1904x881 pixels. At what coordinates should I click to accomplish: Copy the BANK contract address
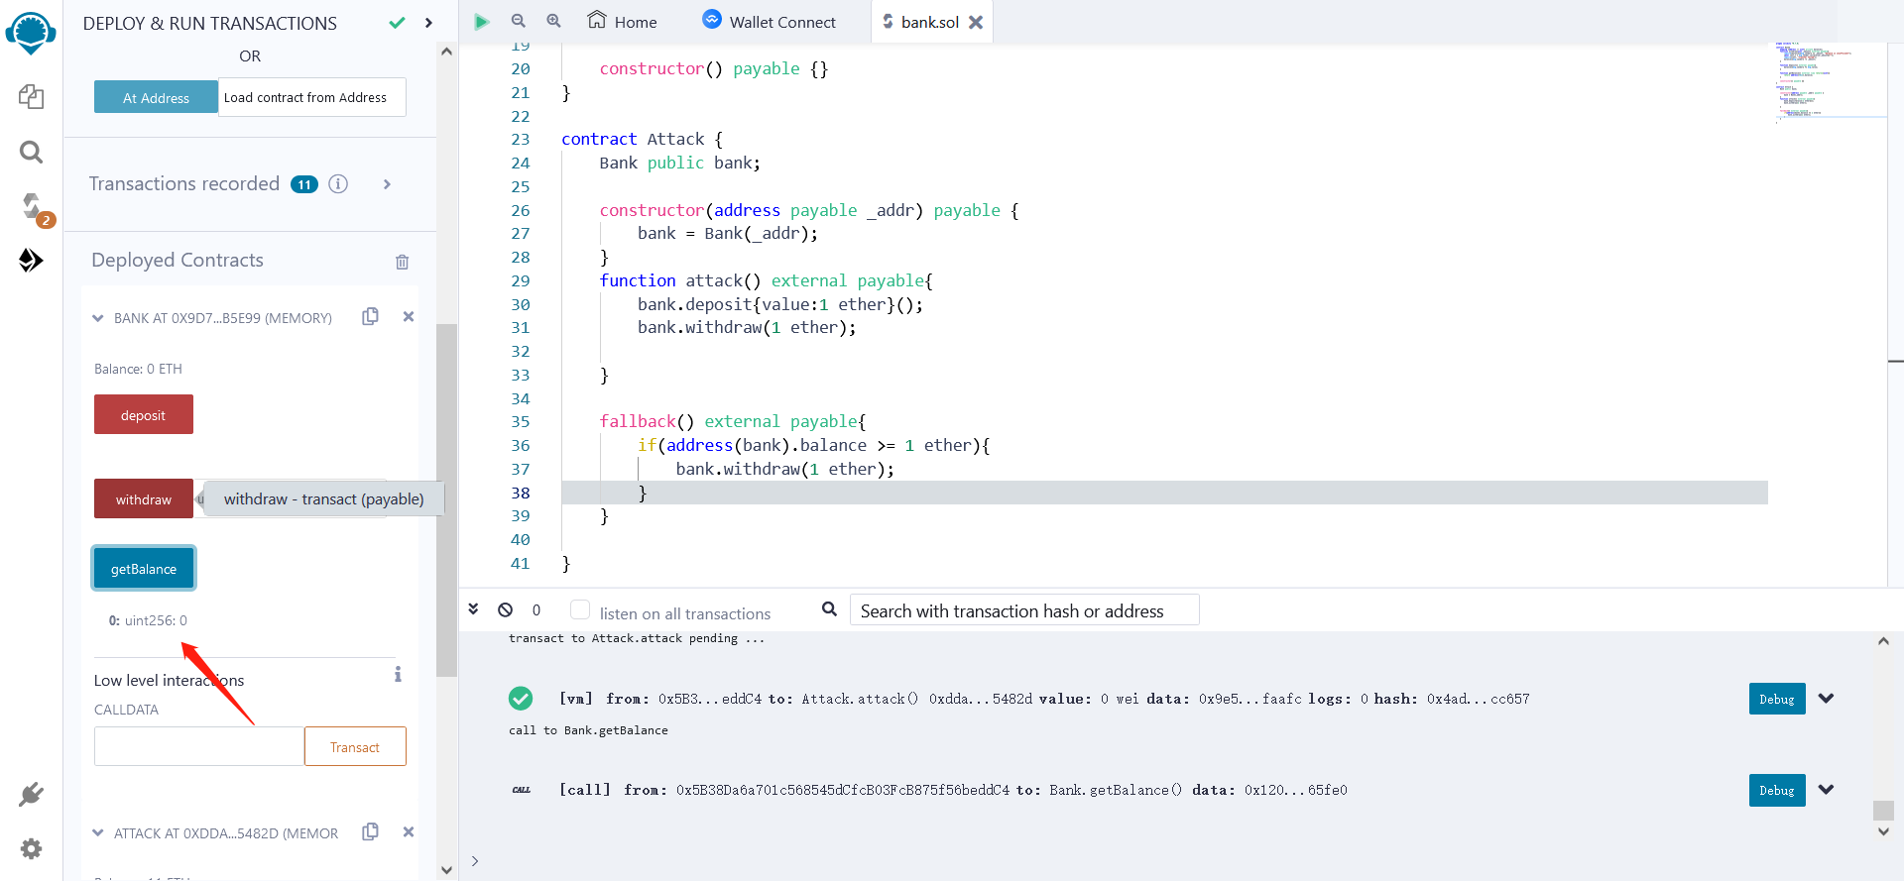370,316
